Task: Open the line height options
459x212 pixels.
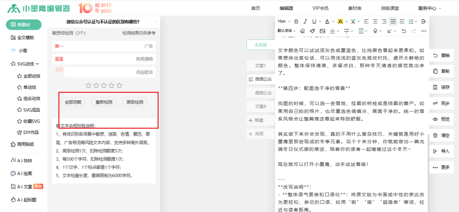Action: pyautogui.click(x=412, y=21)
